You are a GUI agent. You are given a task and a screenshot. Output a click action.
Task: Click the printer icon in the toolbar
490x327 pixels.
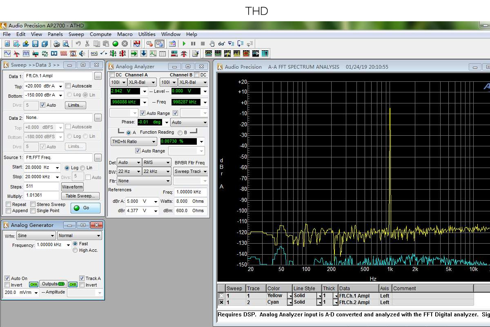57,44
